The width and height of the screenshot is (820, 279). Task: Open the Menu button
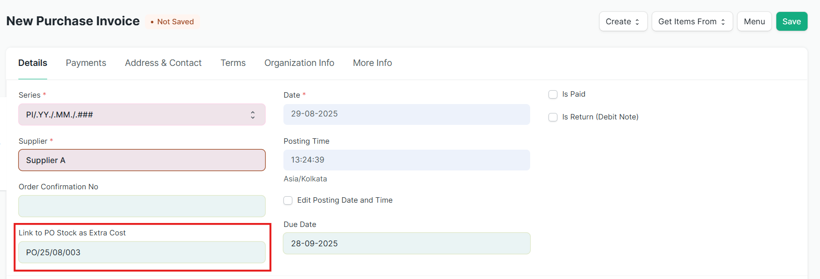[754, 21]
